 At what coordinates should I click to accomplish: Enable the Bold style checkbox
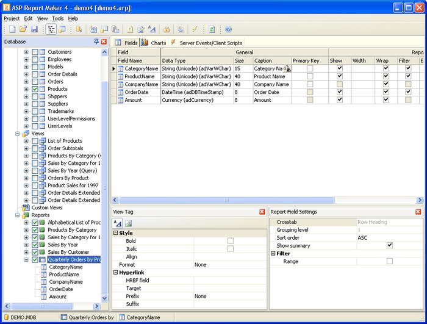[x=231, y=241]
